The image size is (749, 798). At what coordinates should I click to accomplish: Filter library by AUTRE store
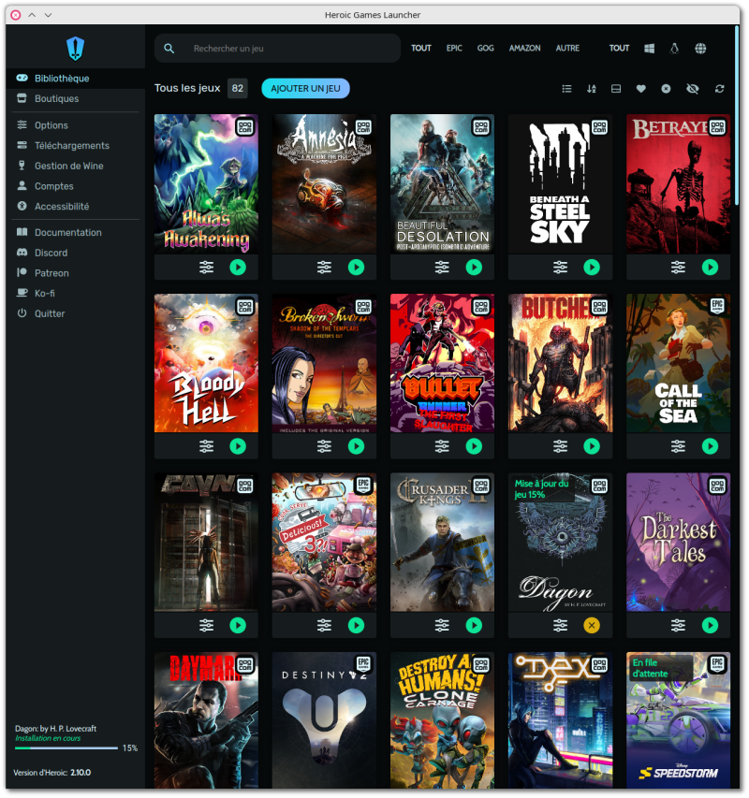[x=567, y=49]
